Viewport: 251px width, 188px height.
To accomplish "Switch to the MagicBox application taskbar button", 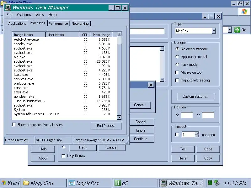I will coord(90,183).
